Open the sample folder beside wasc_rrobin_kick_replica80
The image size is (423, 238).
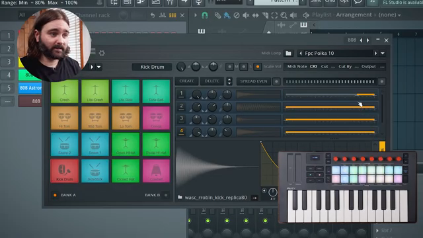pyautogui.click(x=180, y=197)
